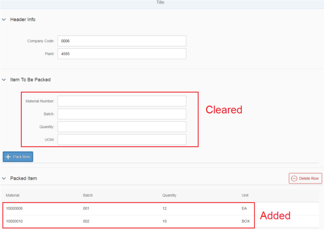Click unit cell BOX
The image size is (324, 230).
[x=246, y=221]
